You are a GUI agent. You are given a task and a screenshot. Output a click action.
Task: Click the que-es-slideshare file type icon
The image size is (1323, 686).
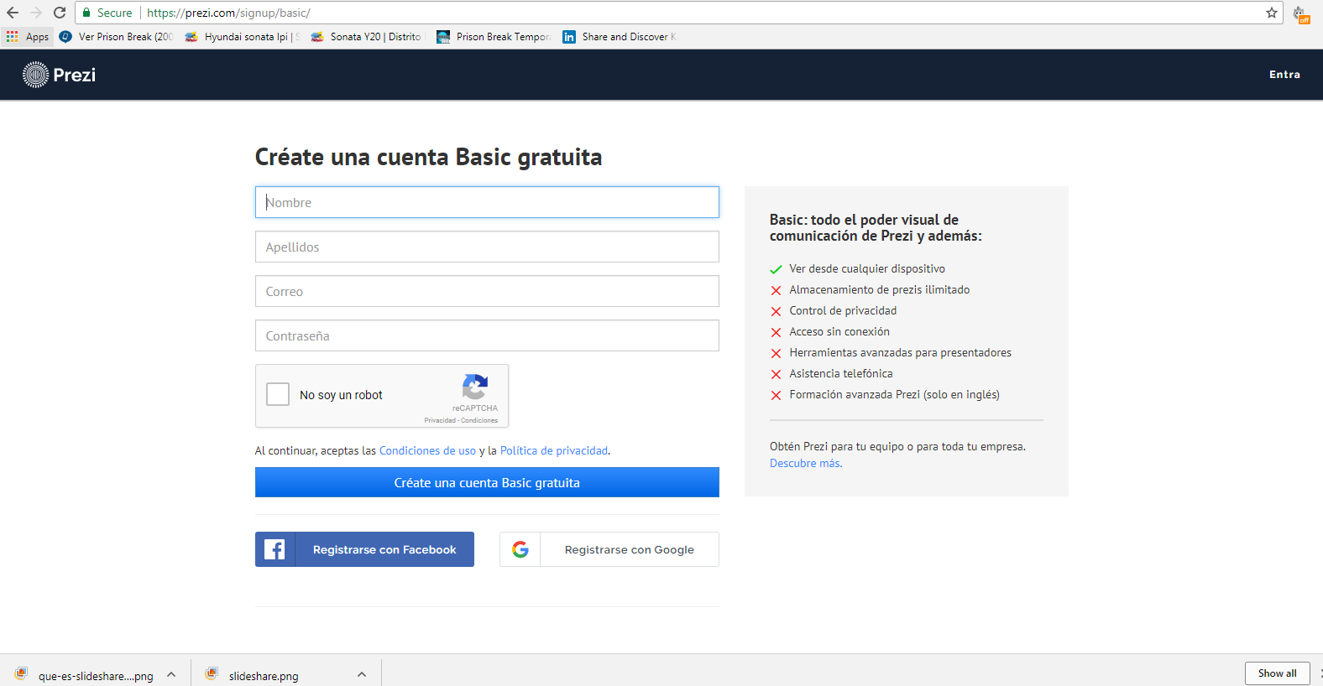click(x=21, y=673)
